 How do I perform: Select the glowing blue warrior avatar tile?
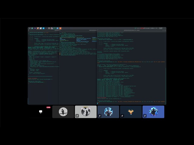click(108, 112)
